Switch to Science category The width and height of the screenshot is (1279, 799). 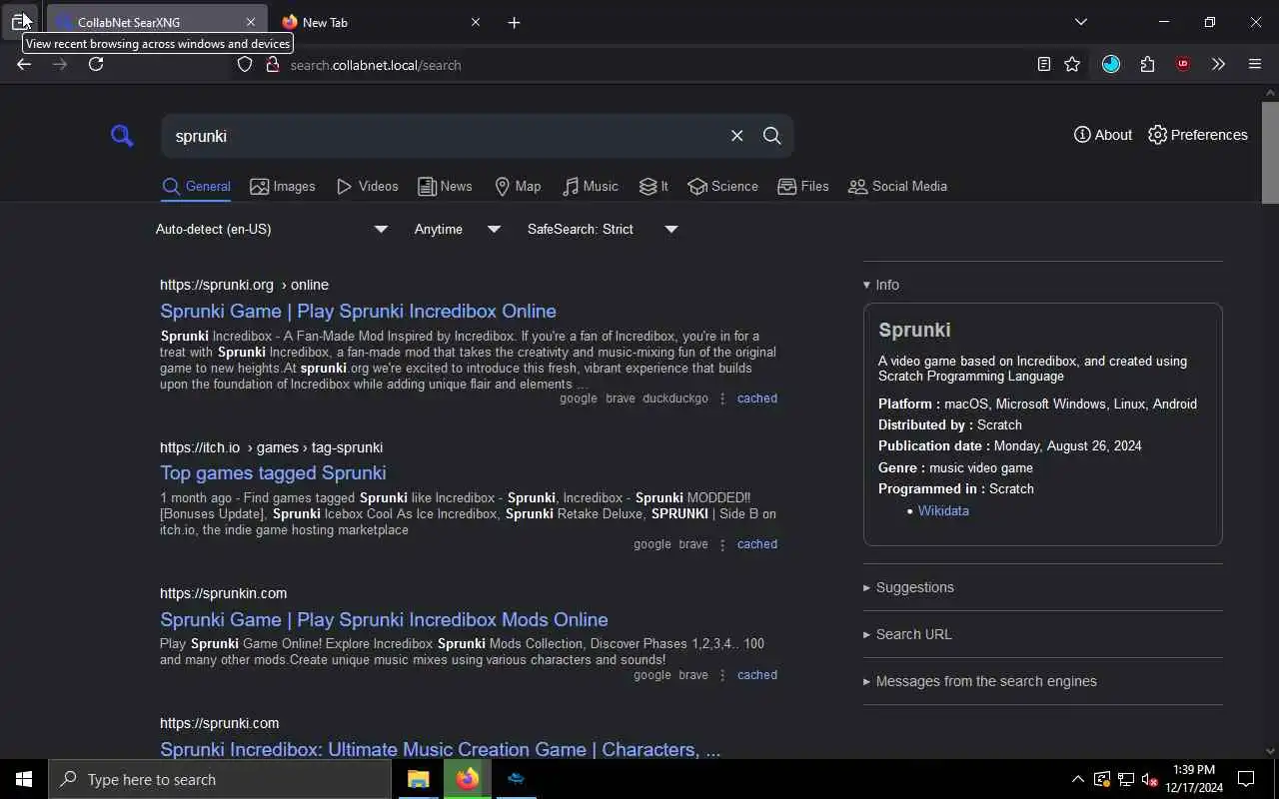(x=722, y=187)
